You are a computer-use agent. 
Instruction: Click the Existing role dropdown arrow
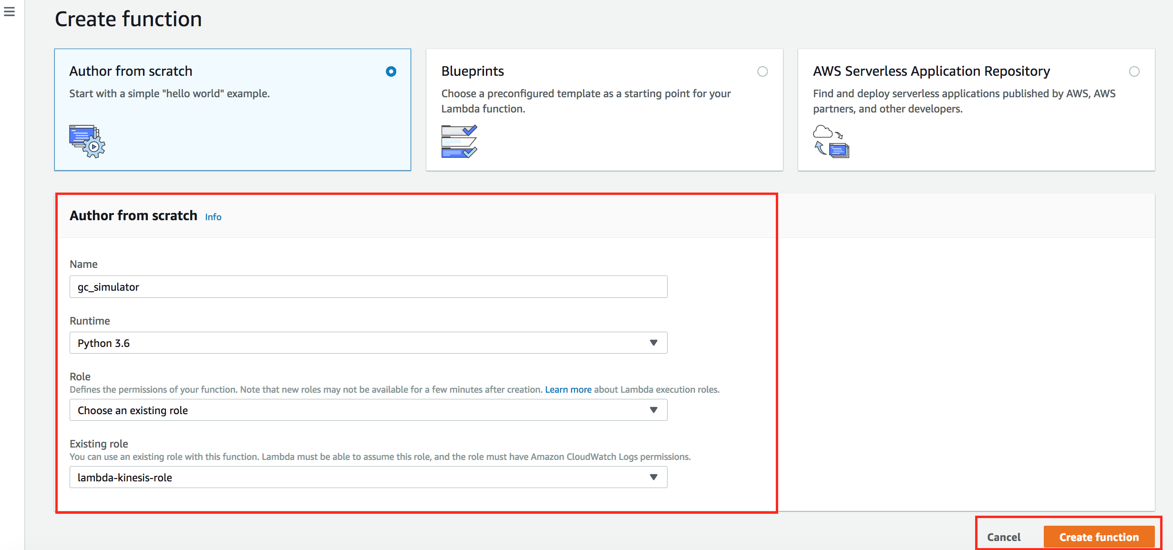(x=653, y=478)
